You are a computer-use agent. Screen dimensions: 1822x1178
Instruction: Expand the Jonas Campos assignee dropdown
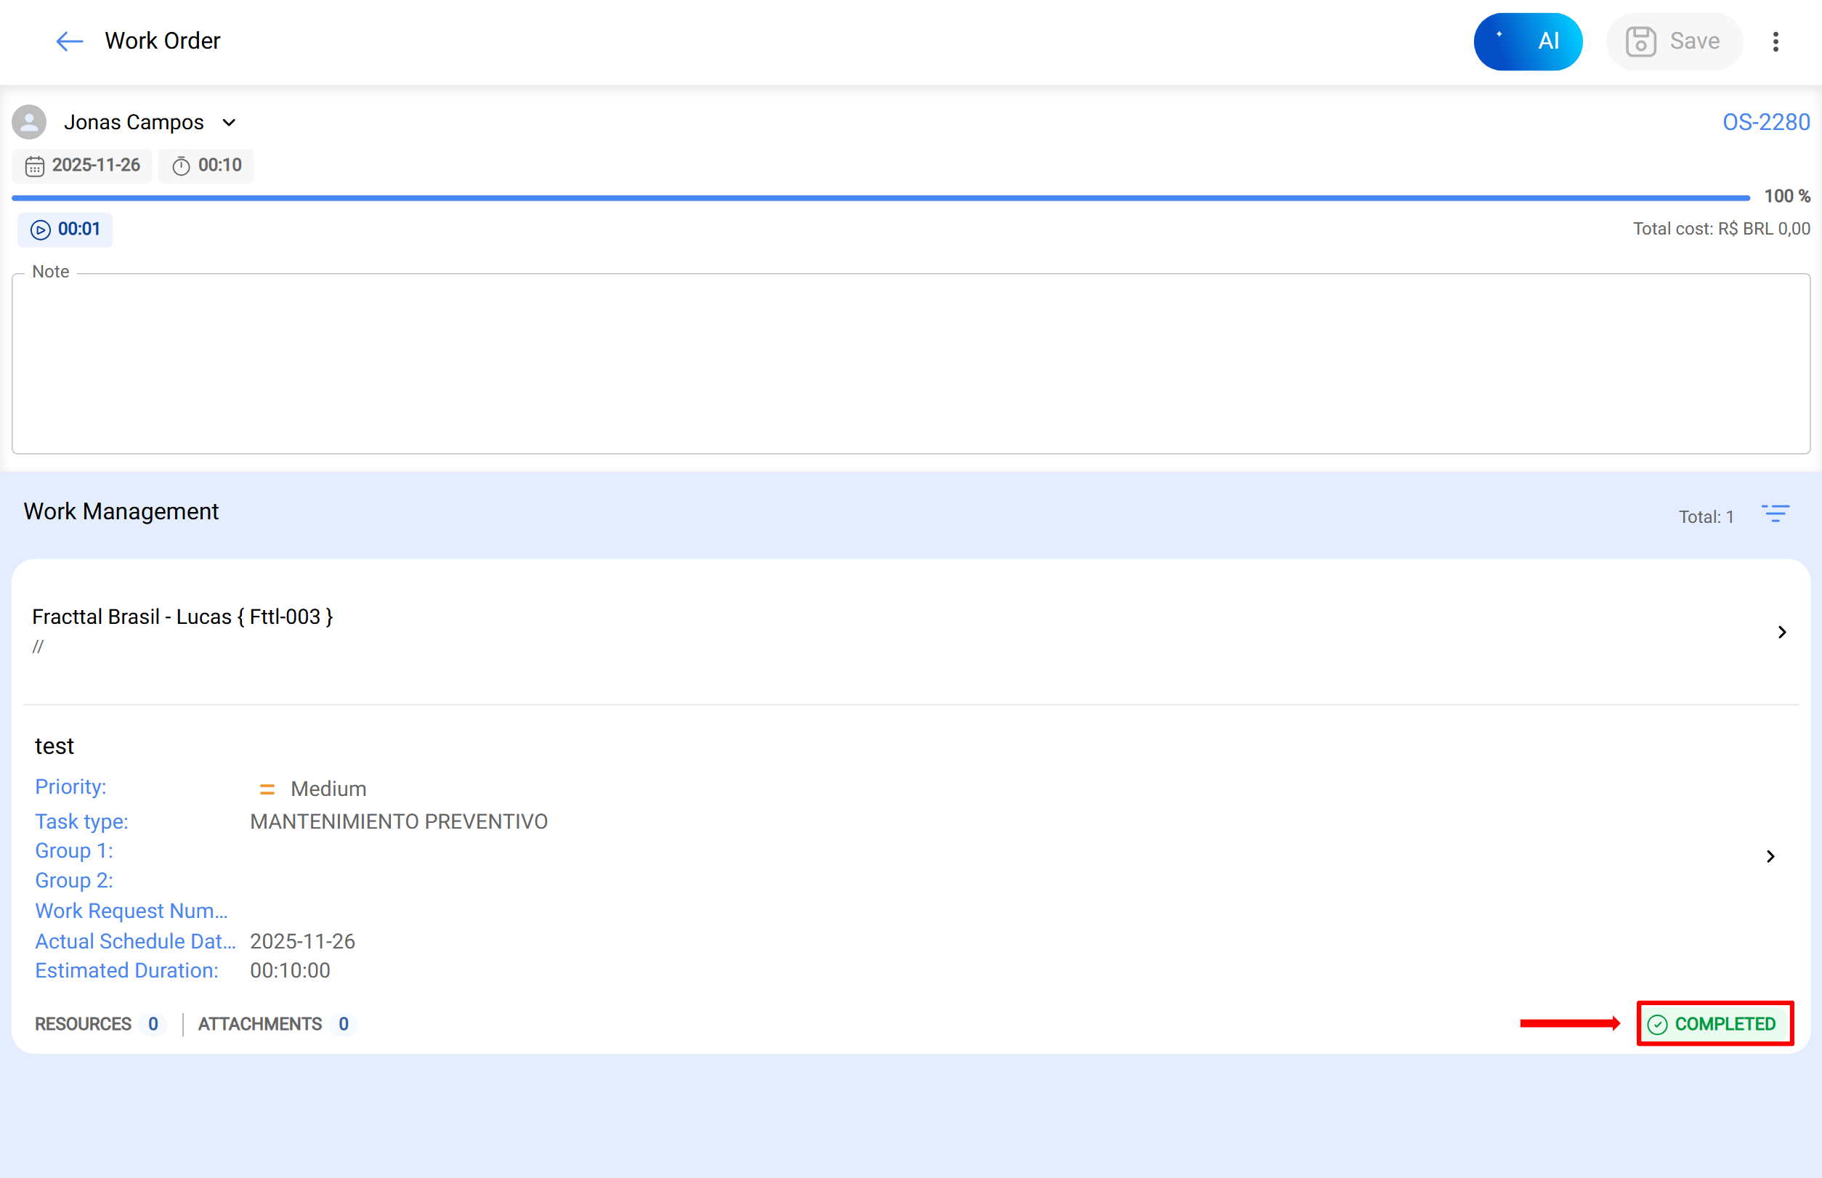click(x=229, y=121)
